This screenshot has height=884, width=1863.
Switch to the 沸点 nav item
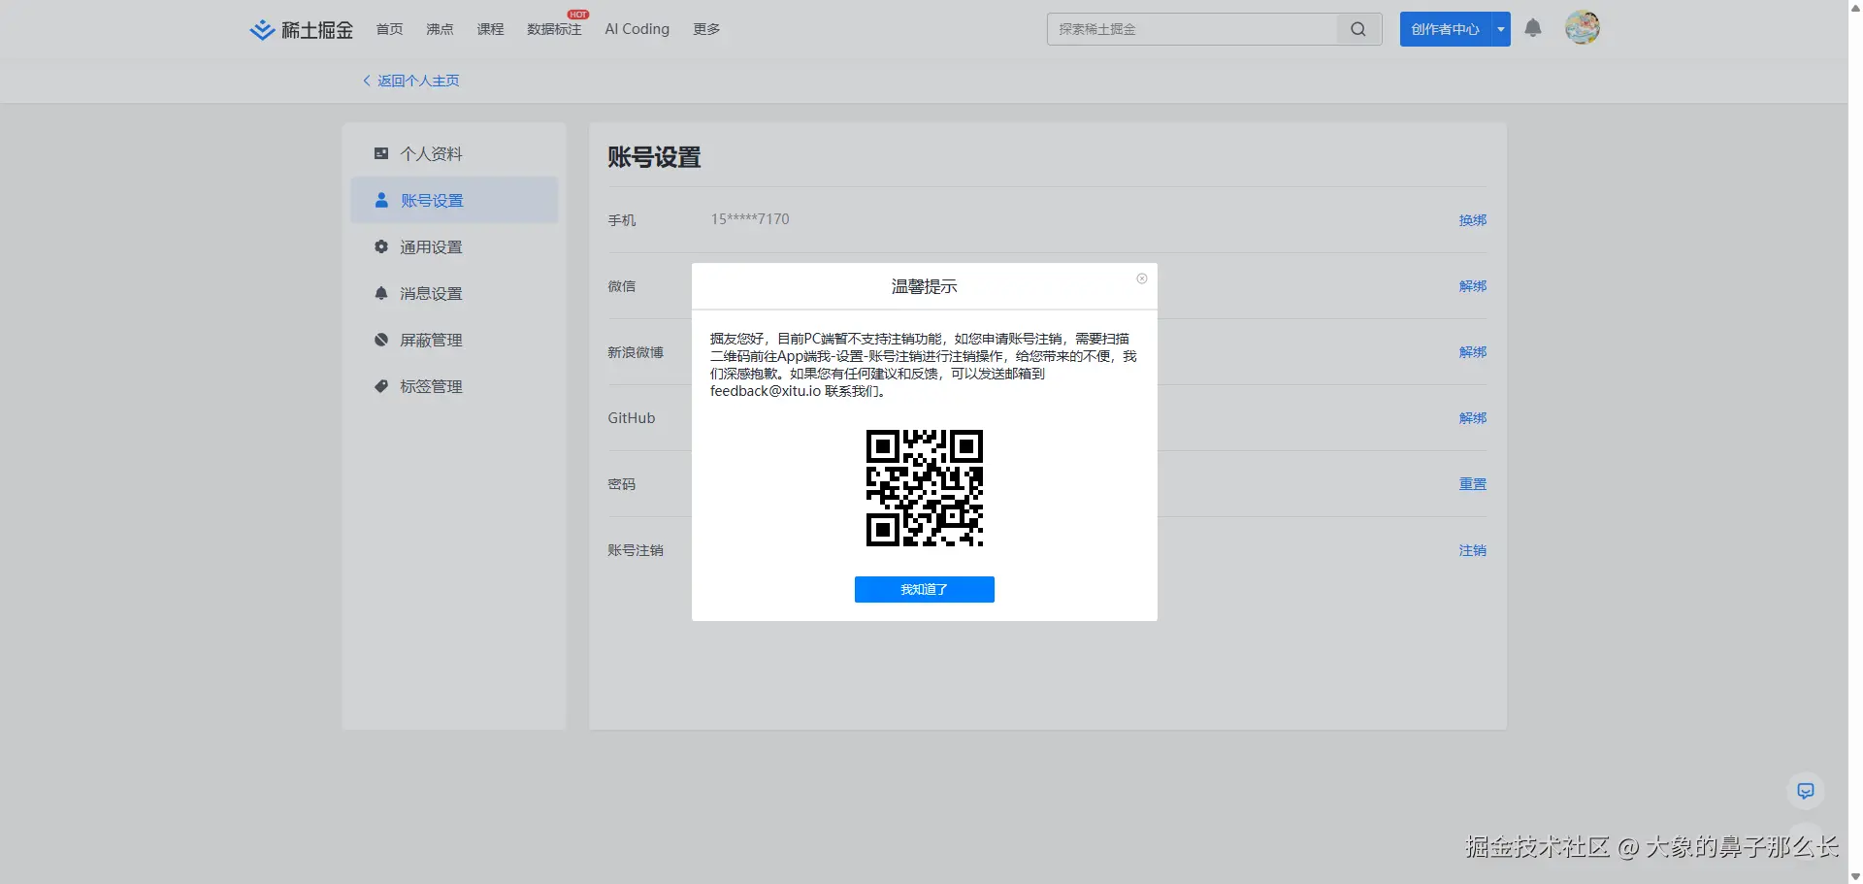click(439, 28)
